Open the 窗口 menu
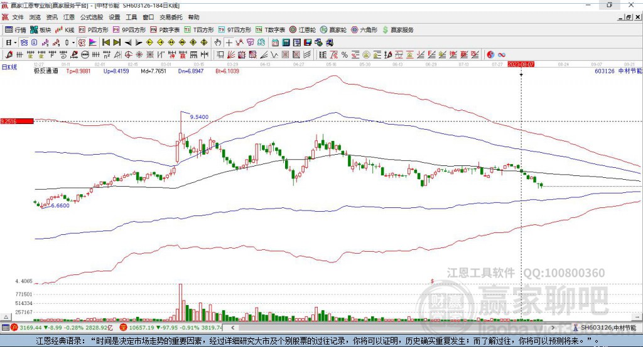This screenshot has width=643, height=347. 148,17
